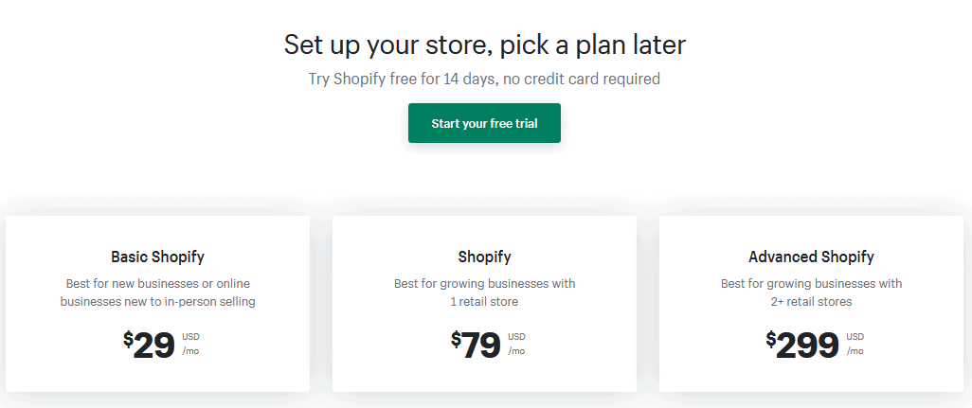Select the middle Shopify plan title

[x=484, y=257]
